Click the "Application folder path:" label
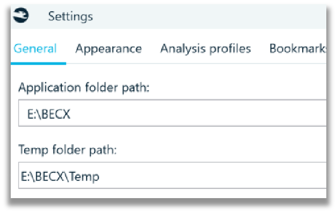This screenshot has width=336, height=211. pyautogui.click(x=84, y=88)
